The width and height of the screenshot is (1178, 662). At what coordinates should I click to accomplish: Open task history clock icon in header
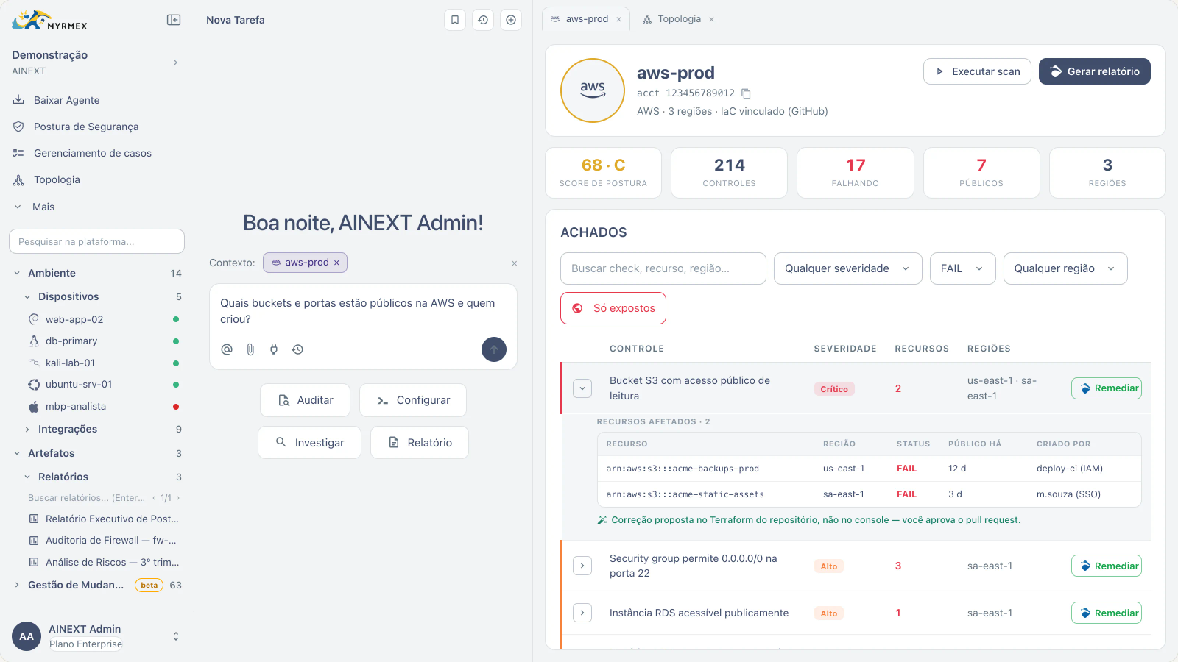[x=483, y=20]
